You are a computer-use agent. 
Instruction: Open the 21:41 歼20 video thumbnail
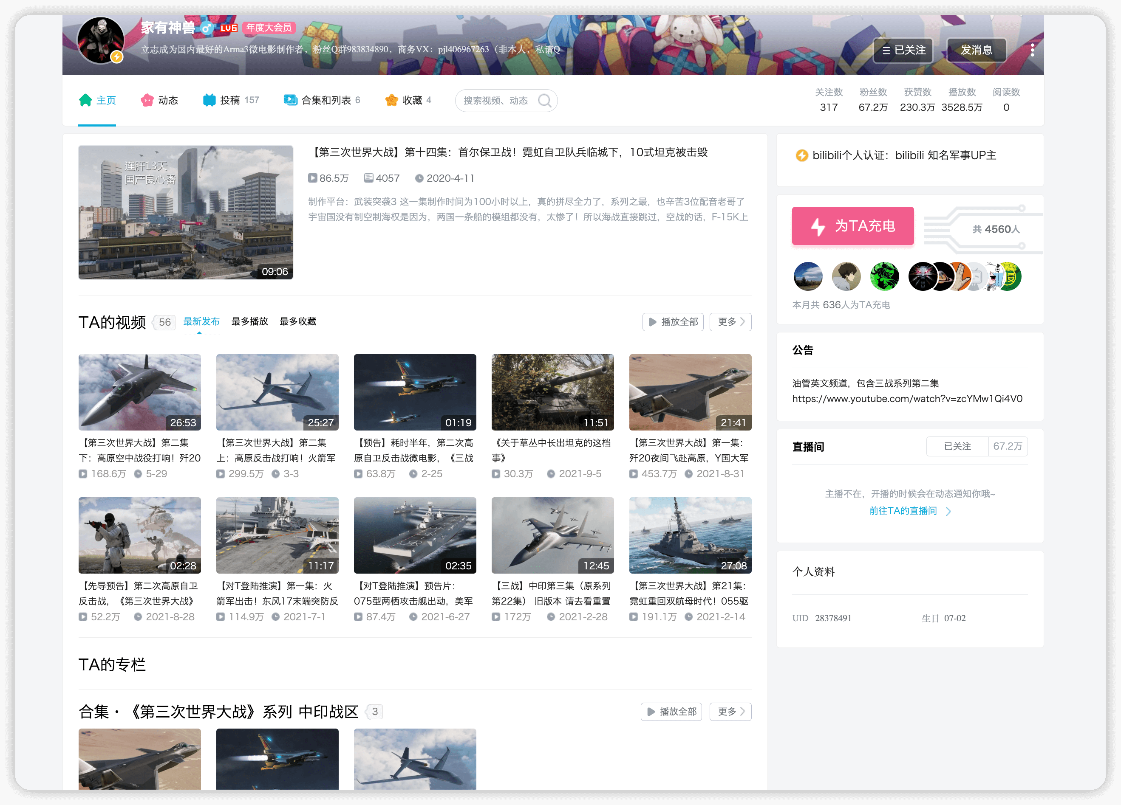coord(691,392)
